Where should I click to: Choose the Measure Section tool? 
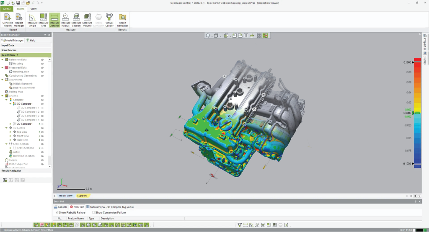coord(76,19)
